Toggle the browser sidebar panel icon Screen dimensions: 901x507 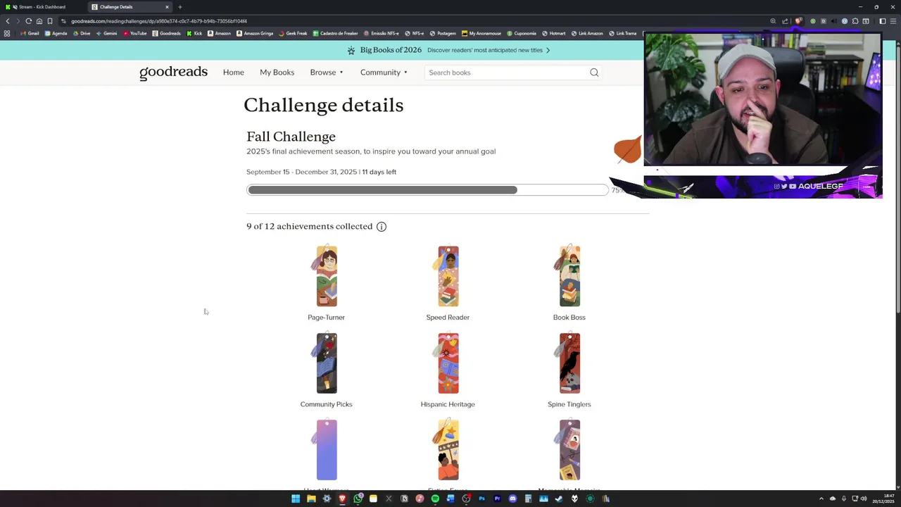(883, 21)
